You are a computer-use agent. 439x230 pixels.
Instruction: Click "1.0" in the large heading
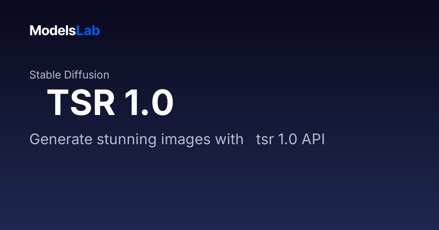149,103
